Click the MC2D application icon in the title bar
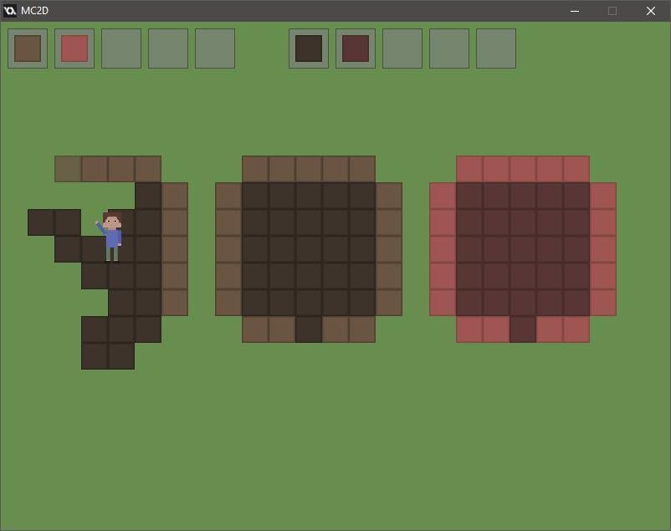671x531 pixels. point(11,11)
